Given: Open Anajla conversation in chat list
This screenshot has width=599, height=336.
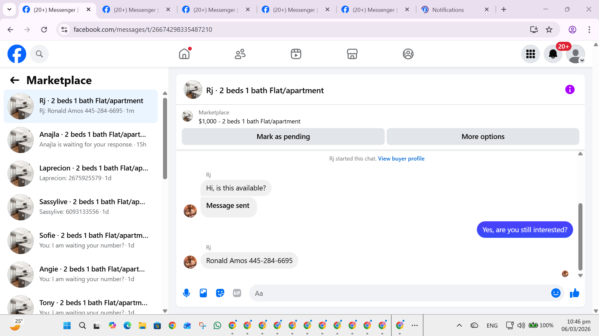Looking at the screenshot, I should pos(81,140).
